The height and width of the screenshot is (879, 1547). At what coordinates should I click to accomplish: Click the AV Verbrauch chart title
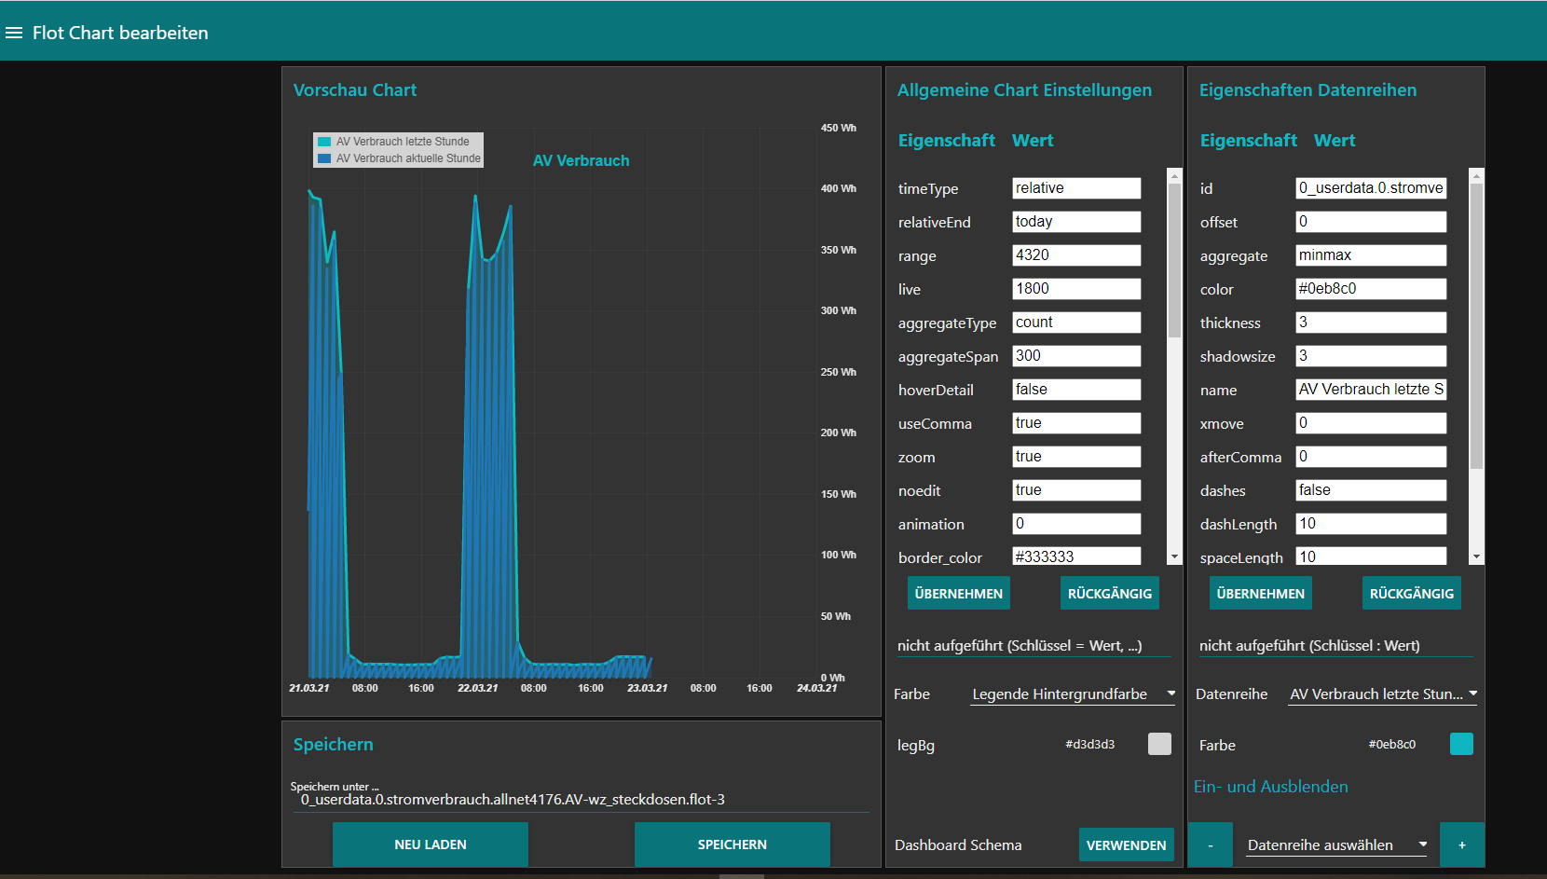[581, 160]
